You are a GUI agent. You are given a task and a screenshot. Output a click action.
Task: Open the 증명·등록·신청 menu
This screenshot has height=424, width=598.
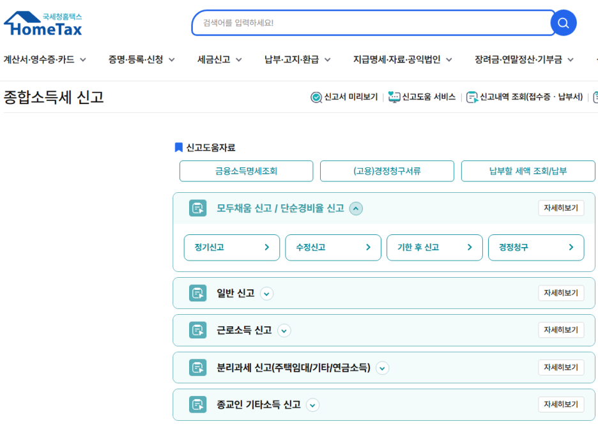pos(141,59)
